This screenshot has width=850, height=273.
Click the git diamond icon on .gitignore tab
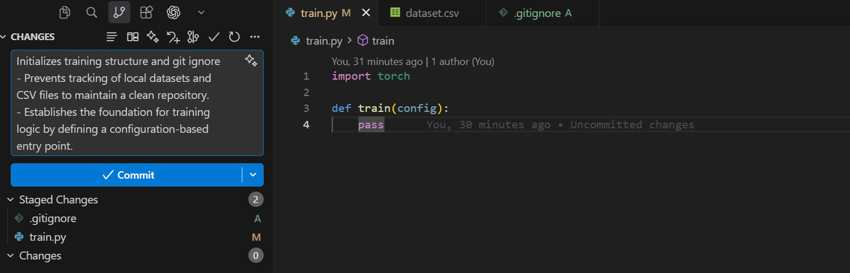click(x=503, y=13)
